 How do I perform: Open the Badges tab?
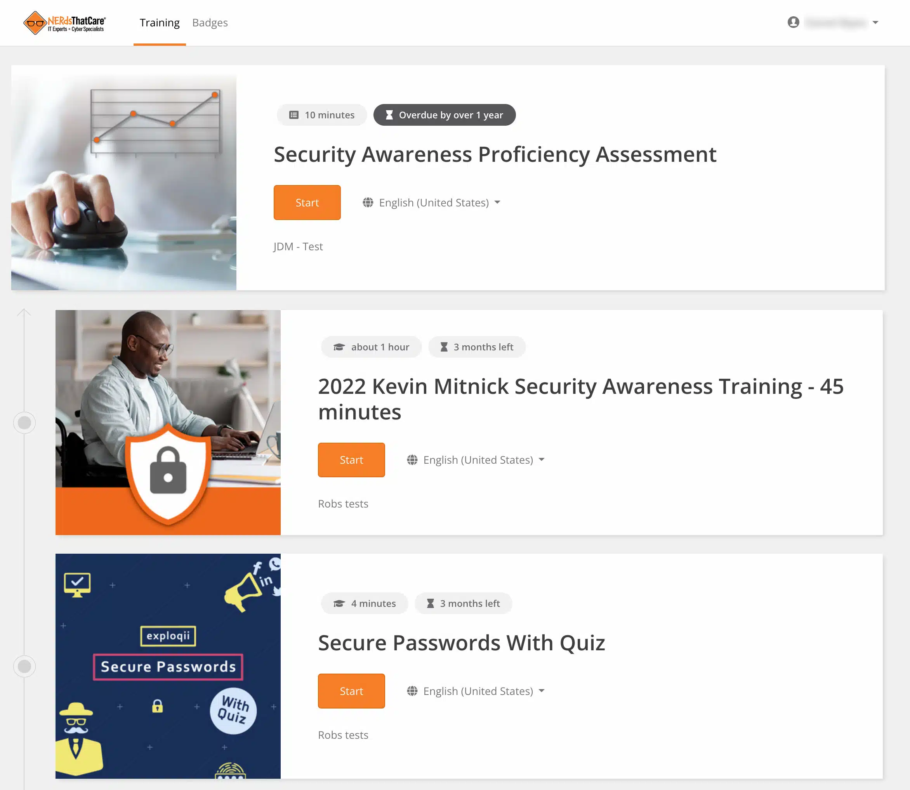coord(210,23)
